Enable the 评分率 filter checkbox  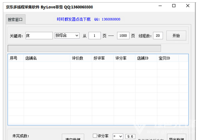click(x=95, y=136)
